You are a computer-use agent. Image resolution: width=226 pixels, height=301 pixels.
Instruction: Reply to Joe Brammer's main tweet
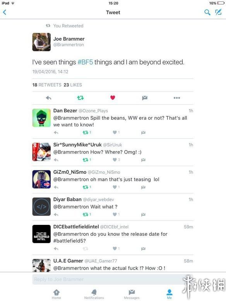(48, 98)
